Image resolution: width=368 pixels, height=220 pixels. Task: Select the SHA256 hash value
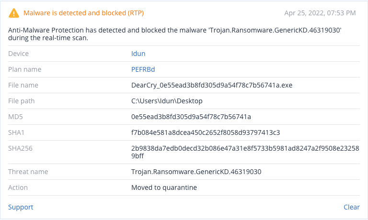(x=245, y=152)
